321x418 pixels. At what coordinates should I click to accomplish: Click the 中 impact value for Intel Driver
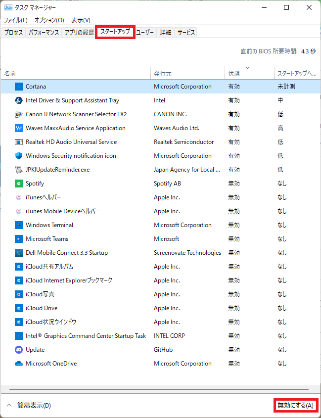pos(280,100)
